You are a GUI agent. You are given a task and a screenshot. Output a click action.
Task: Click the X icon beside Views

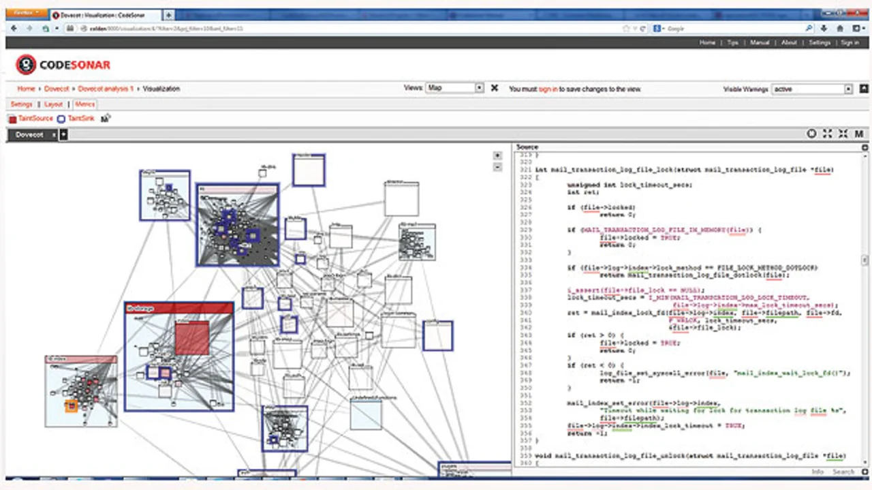495,89
